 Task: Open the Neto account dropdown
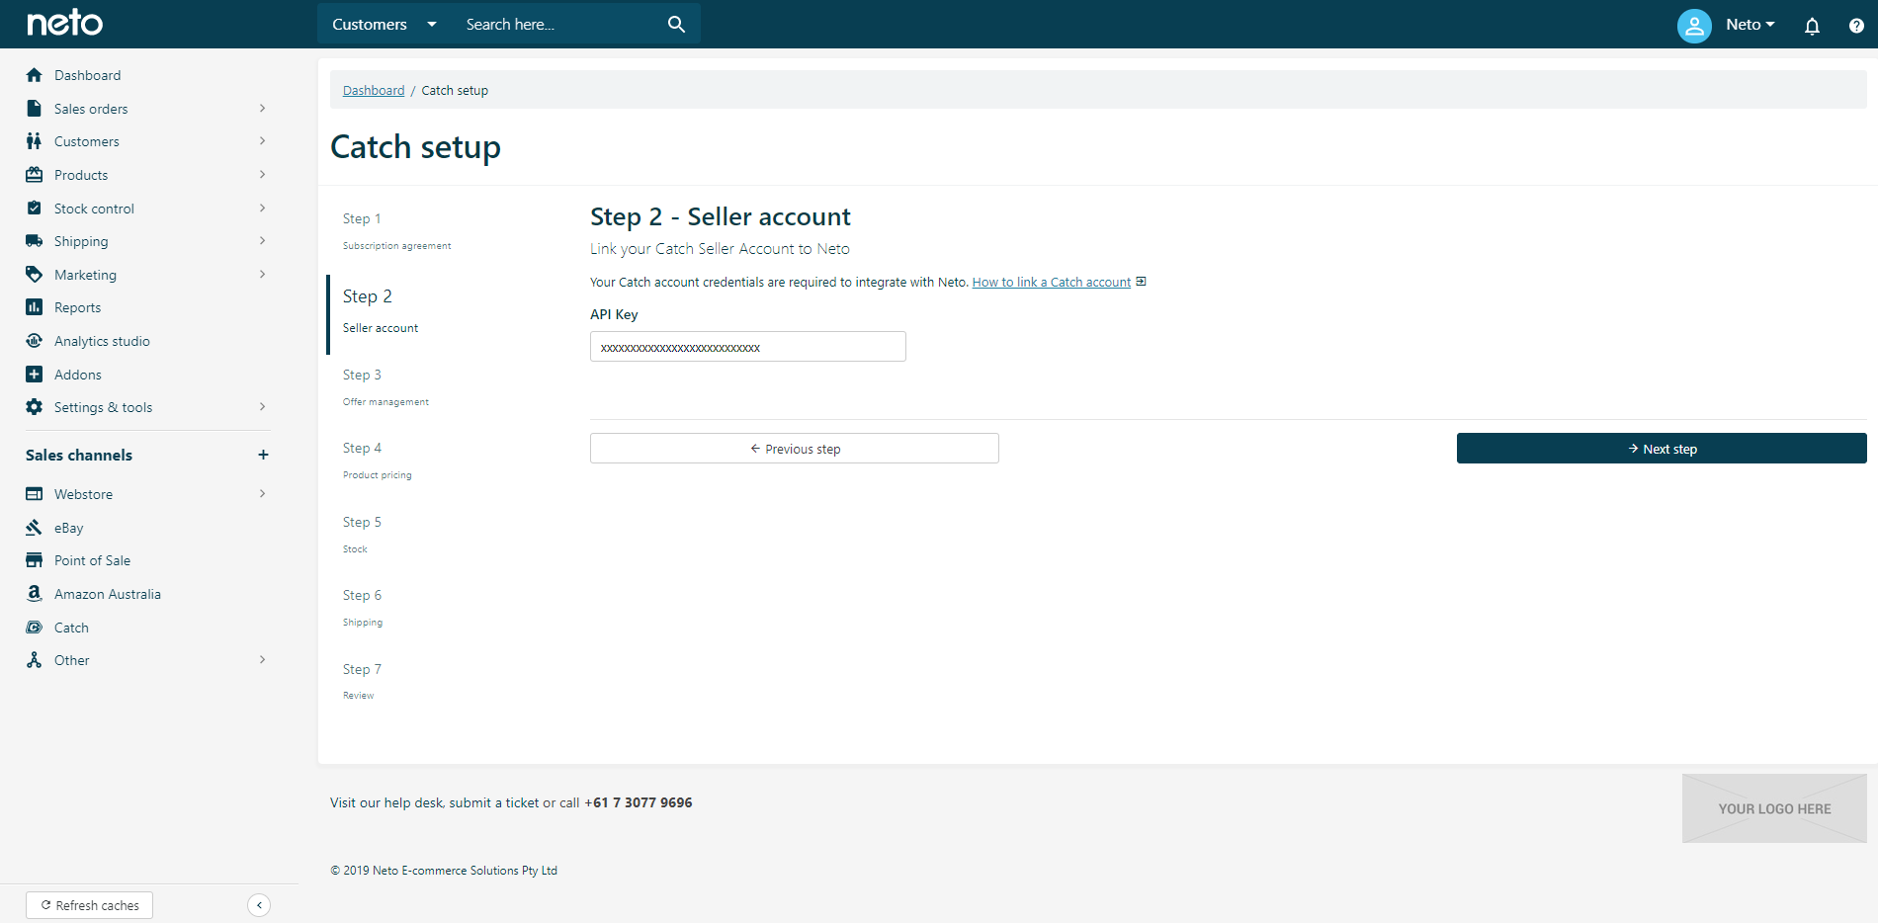point(1750,25)
